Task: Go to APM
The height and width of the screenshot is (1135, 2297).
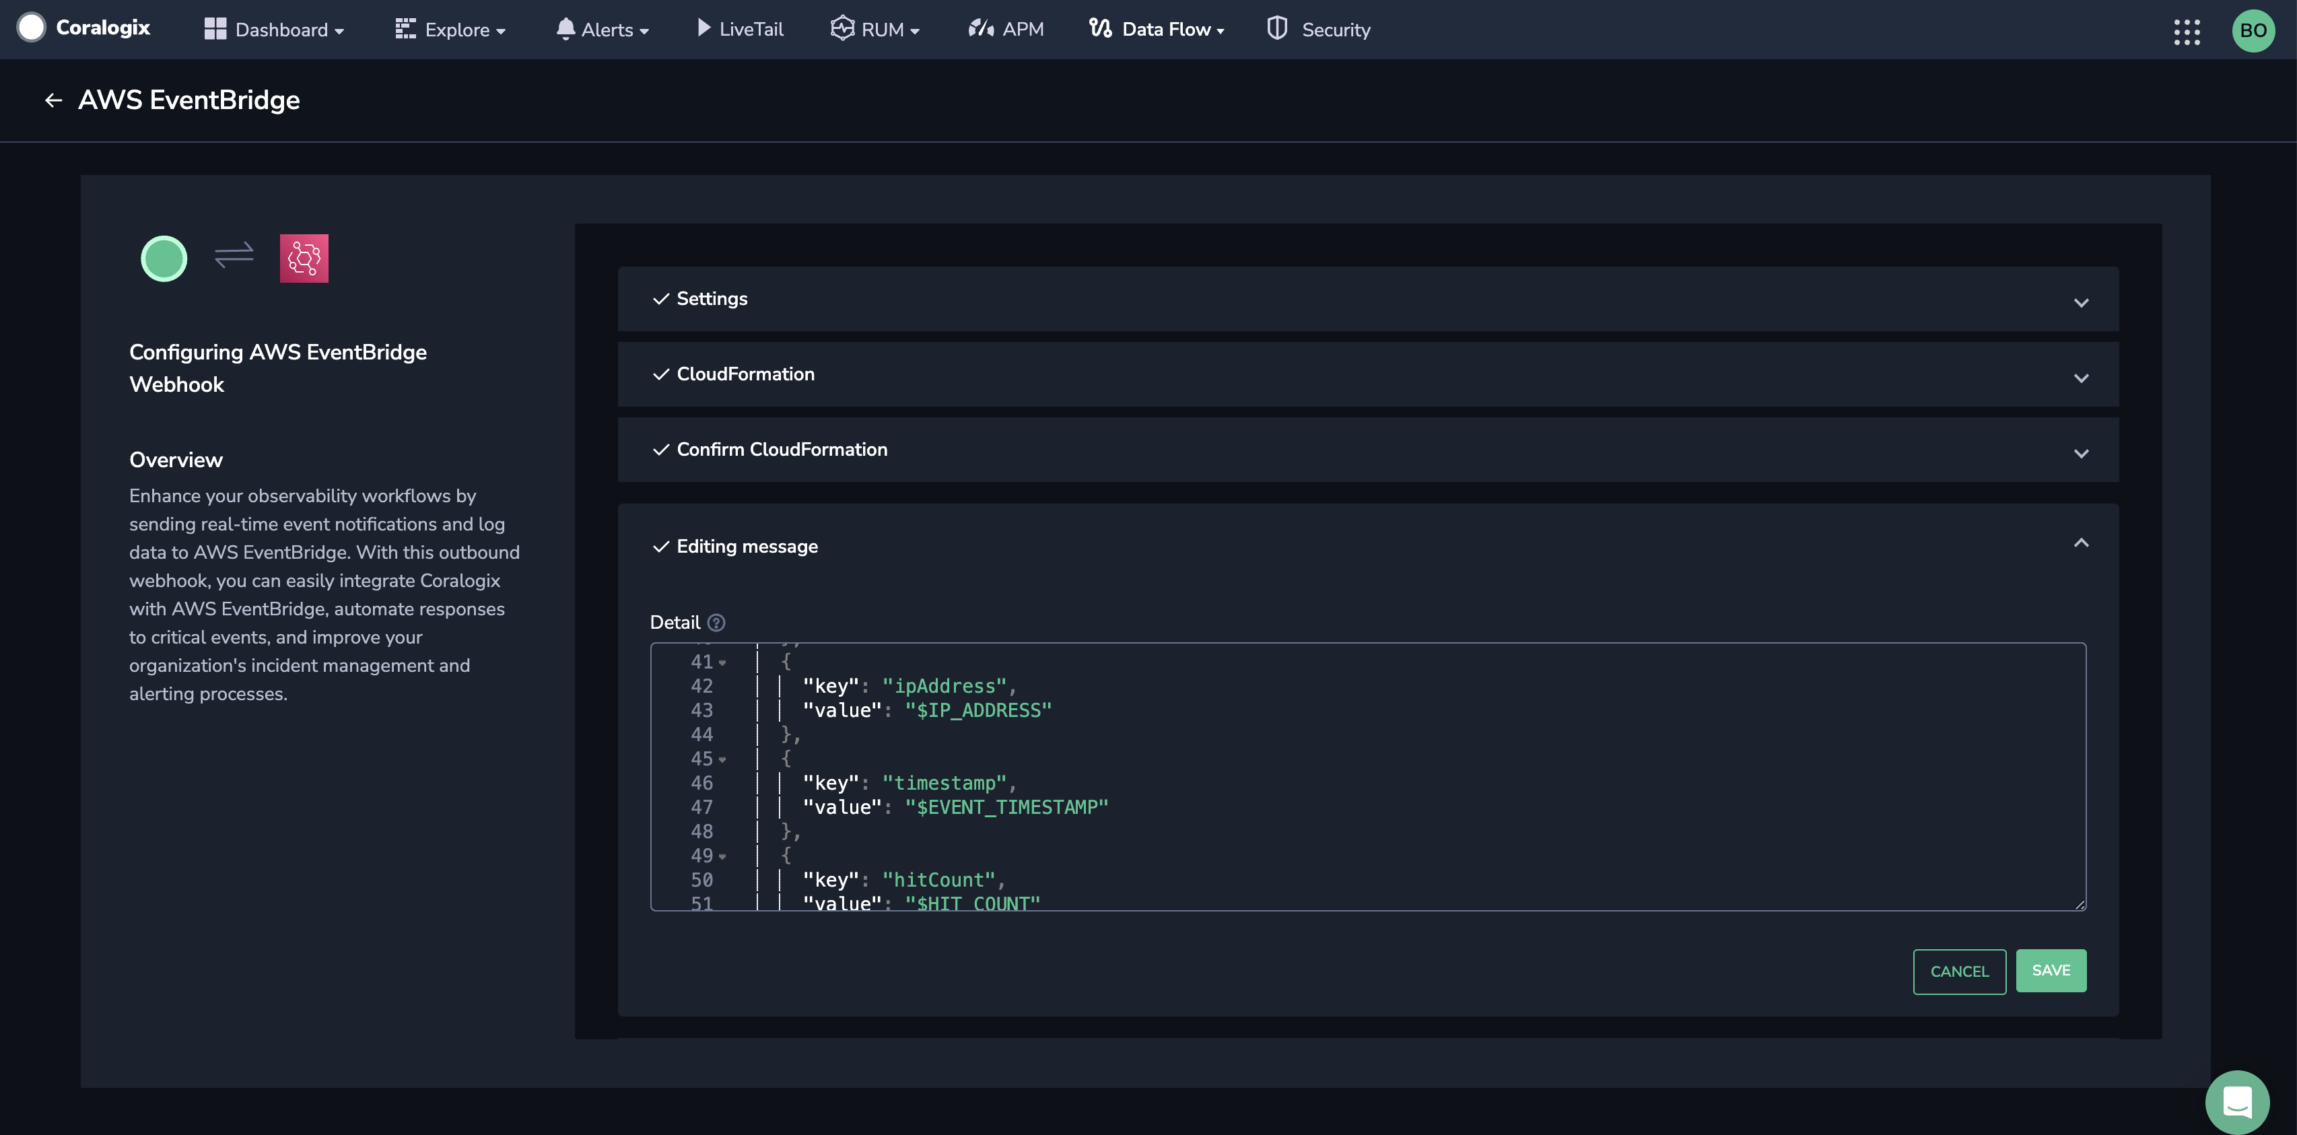Action: 1006,30
